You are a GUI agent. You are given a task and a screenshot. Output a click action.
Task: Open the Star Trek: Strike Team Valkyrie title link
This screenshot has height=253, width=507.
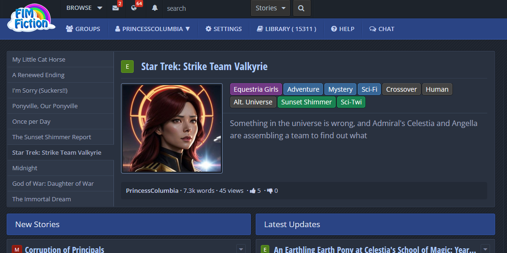[x=204, y=67]
